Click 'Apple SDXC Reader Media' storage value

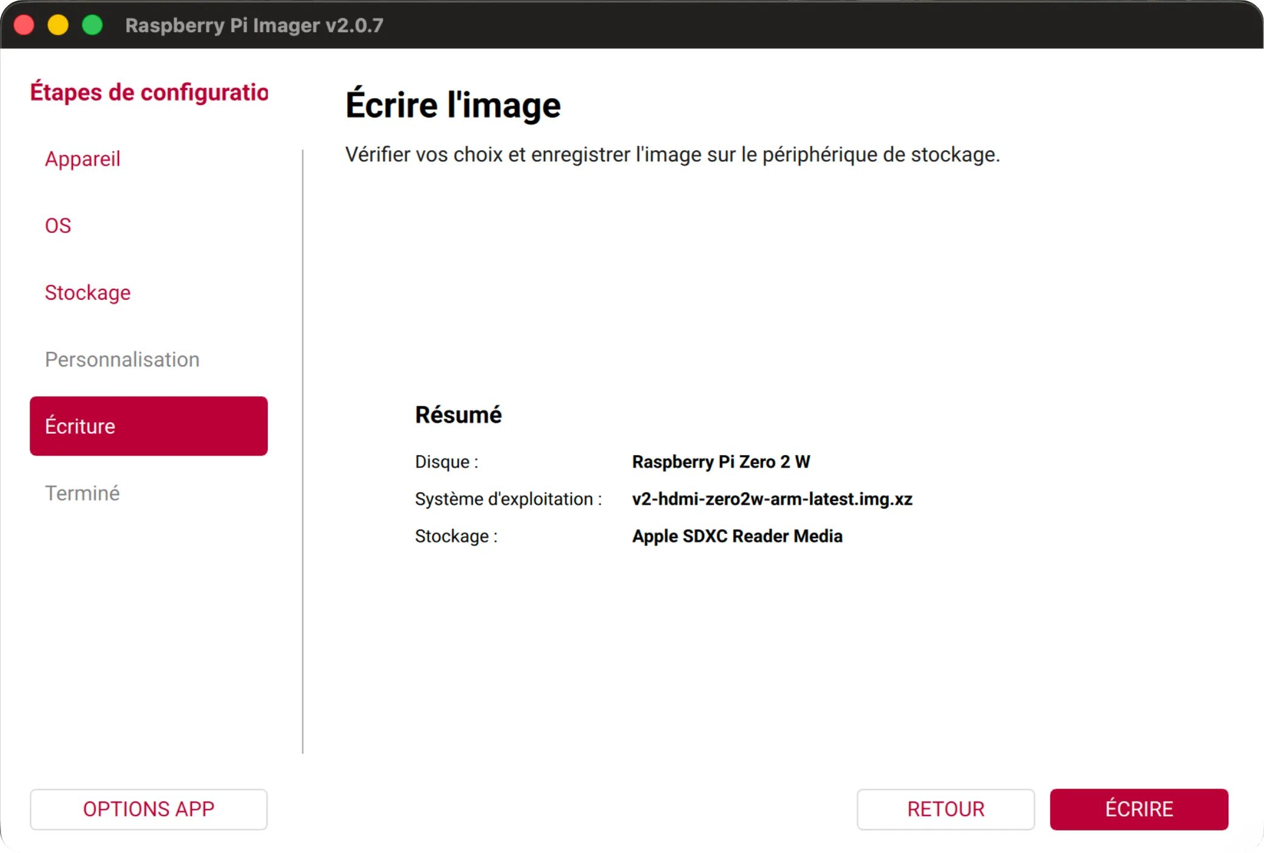coord(737,536)
